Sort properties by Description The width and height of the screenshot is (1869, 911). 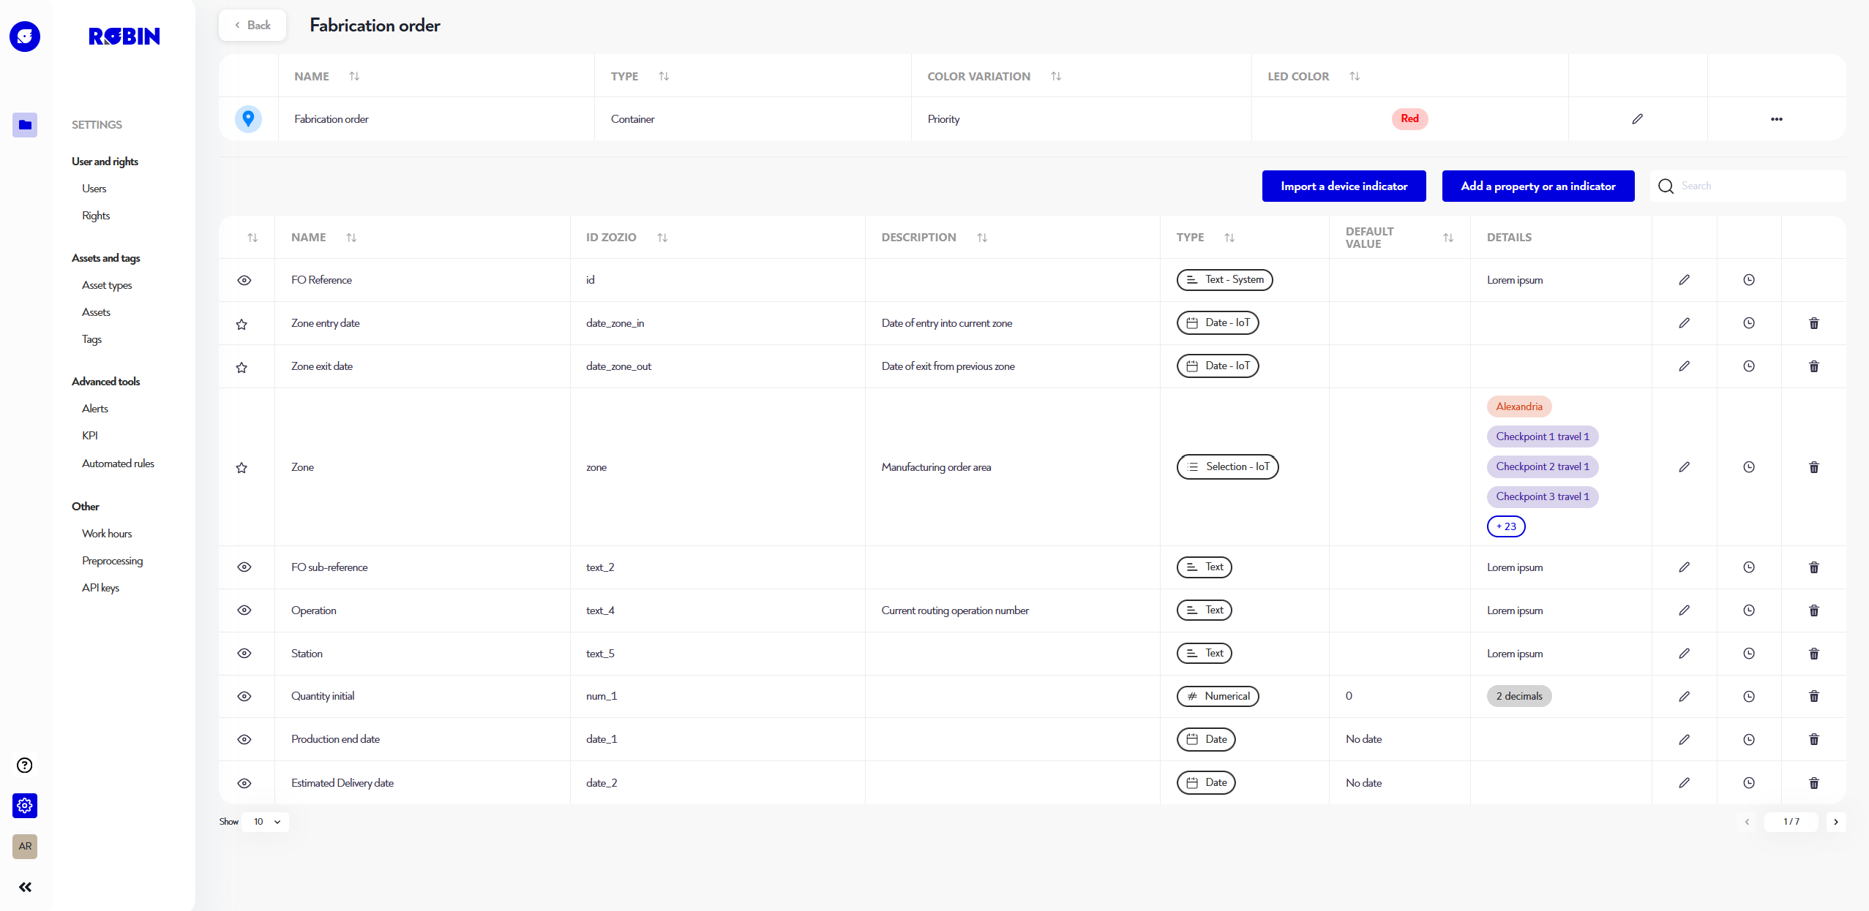pos(982,238)
